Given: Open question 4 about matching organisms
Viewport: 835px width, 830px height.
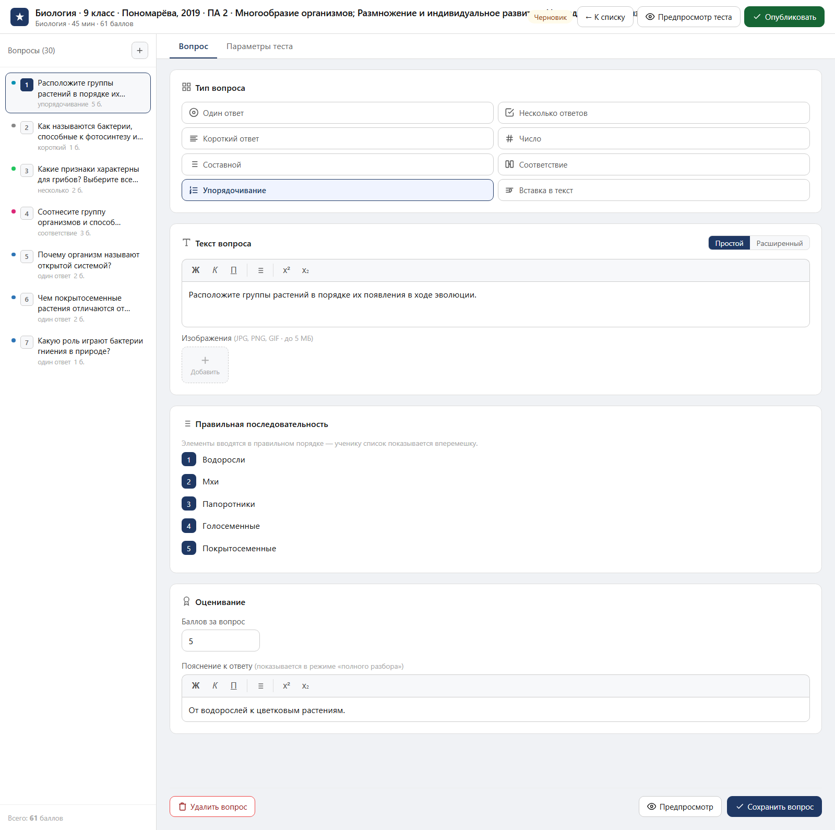Looking at the screenshot, I should [78, 222].
